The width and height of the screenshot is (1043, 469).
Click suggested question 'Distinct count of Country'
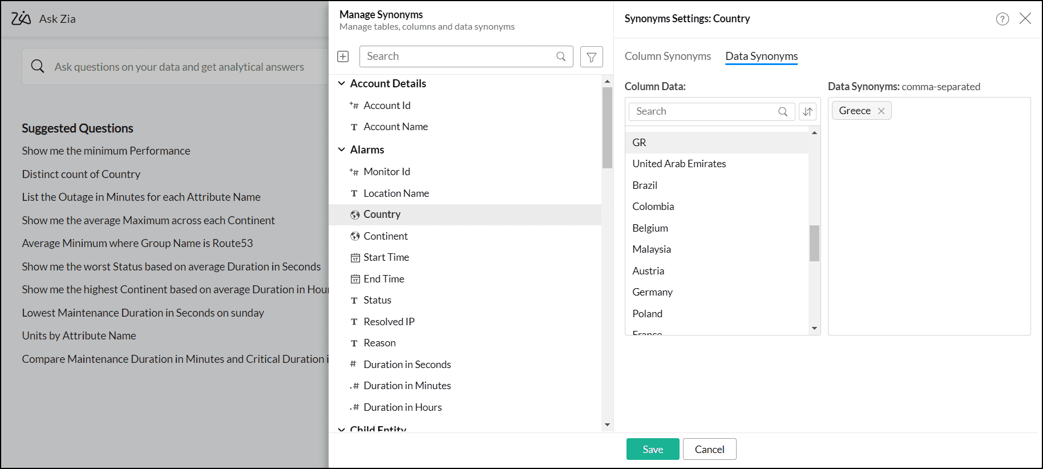pos(81,174)
